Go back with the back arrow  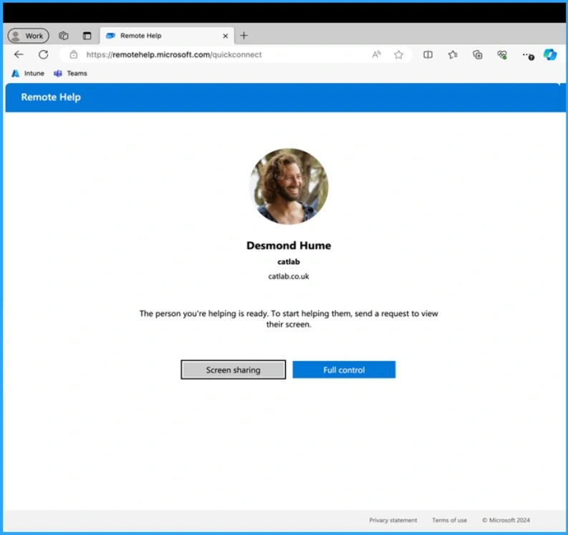(x=19, y=54)
